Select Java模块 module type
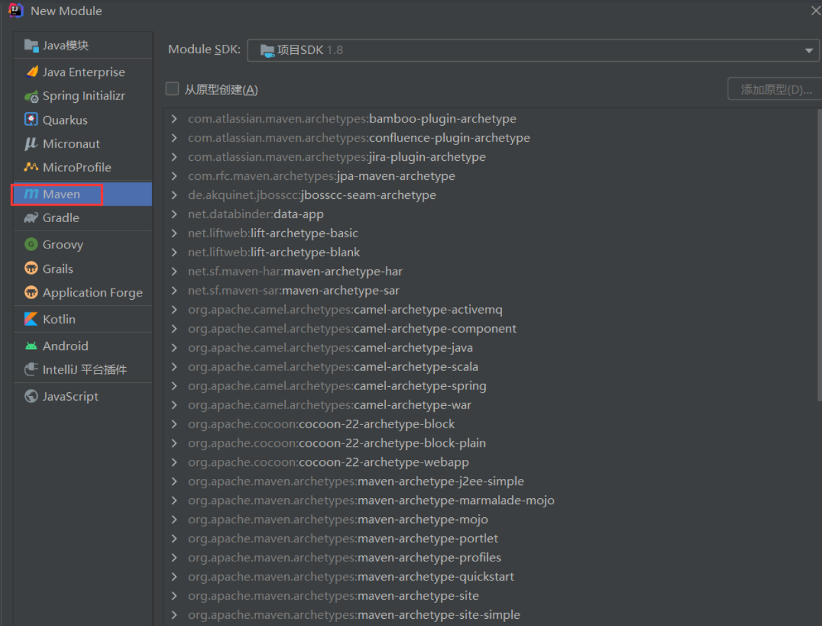 pyautogui.click(x=84, y=45)
